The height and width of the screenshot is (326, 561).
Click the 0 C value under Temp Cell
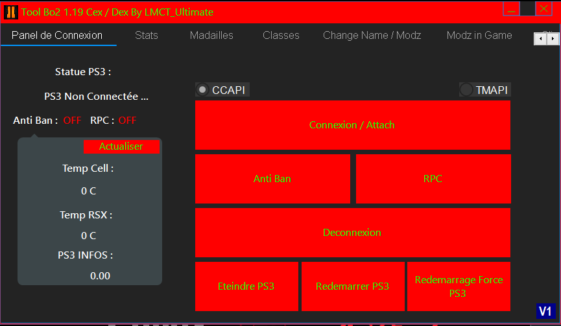88,191
